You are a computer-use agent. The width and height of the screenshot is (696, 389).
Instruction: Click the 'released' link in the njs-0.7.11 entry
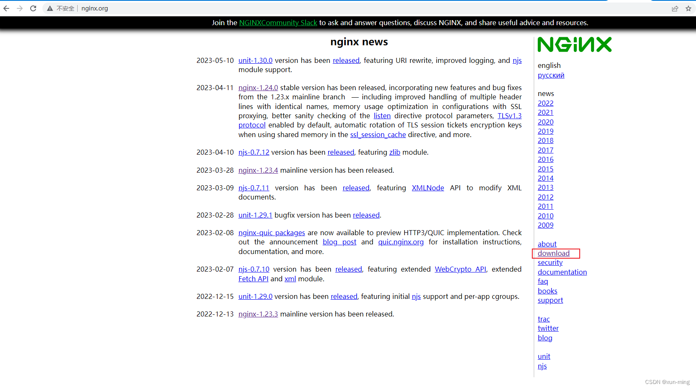(x=356, y=188)
